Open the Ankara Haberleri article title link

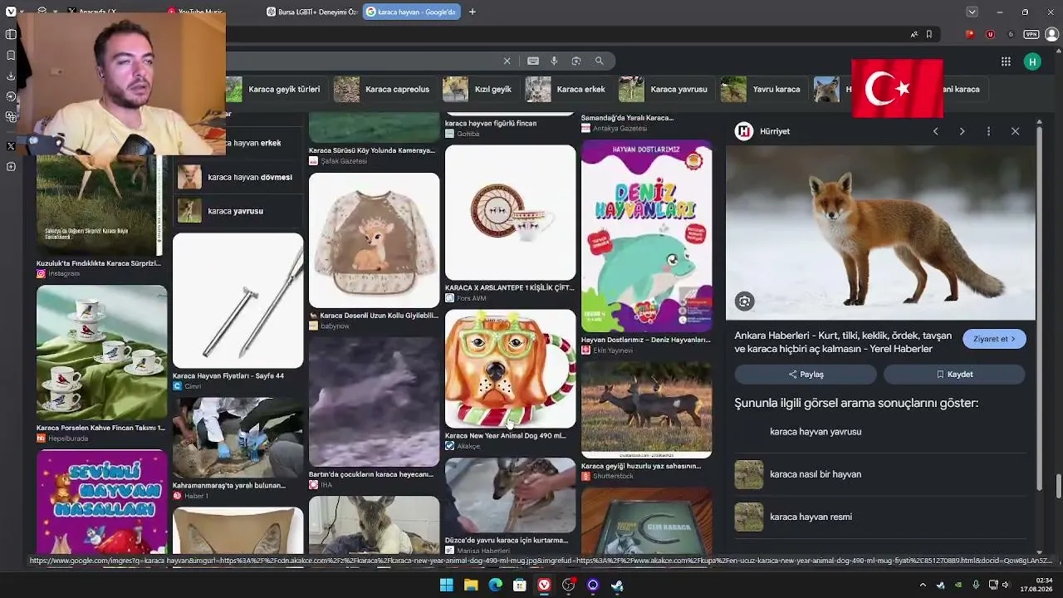point(843,342)
